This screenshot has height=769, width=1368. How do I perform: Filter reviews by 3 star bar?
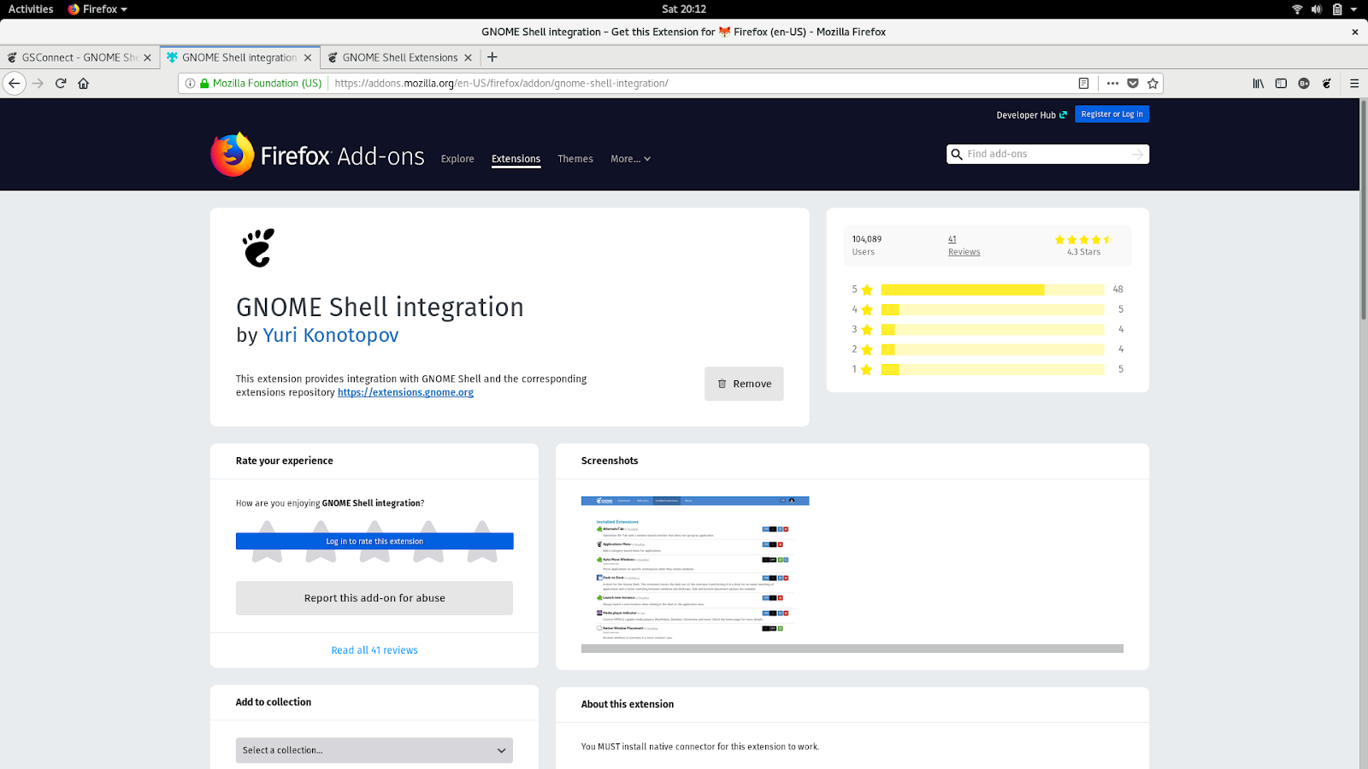click(992, 330)
